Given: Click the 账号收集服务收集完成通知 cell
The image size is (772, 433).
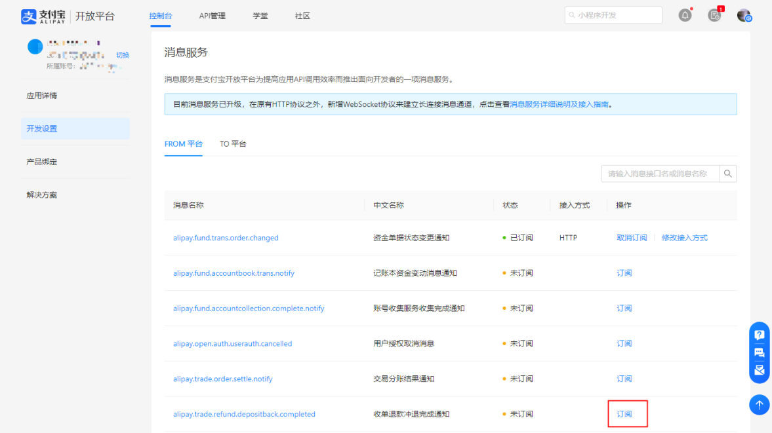Looking at the screenshot, I should tap(419, 309).
